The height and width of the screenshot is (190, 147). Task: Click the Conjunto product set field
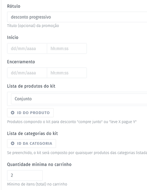pos(79,99)
